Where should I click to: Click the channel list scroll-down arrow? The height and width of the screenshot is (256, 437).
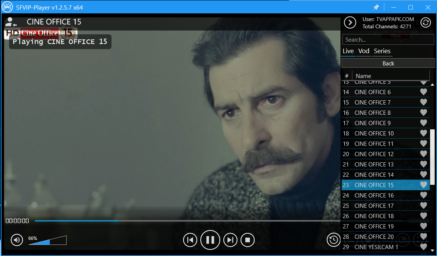point(432,251)
